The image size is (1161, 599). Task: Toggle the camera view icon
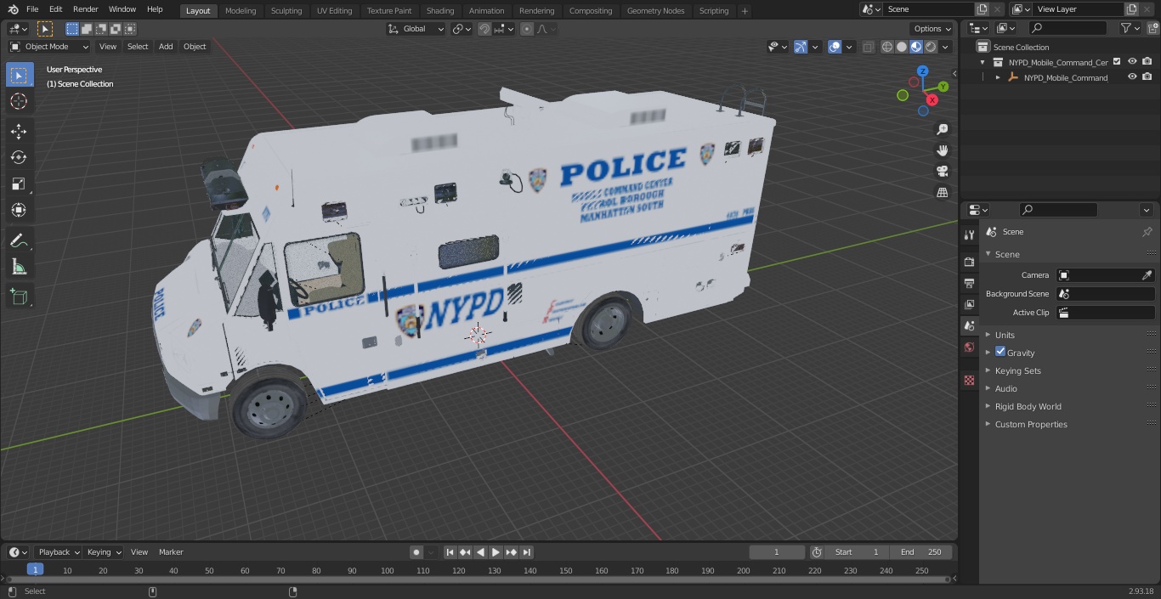click(x=942, y=171)
